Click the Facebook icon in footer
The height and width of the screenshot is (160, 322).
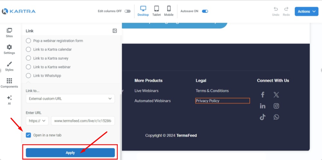click(262, 95)
